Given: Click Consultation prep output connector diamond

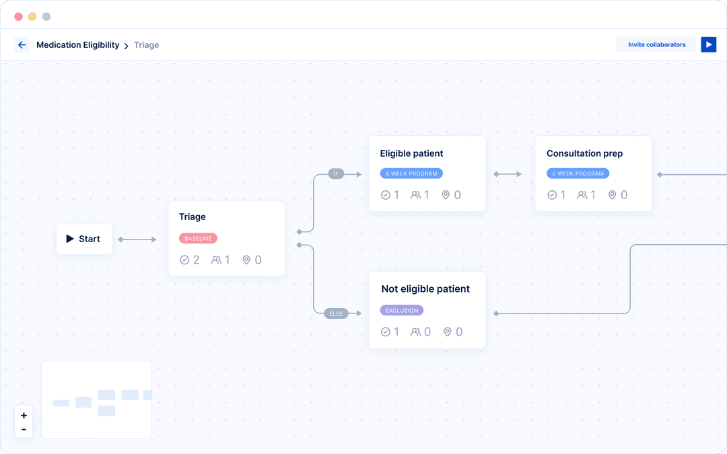Looking at the screenshot, I should pos(659,175).
